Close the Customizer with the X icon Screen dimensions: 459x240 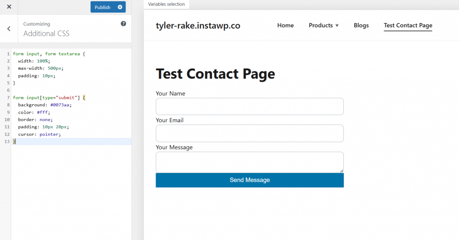coord(9,7)
